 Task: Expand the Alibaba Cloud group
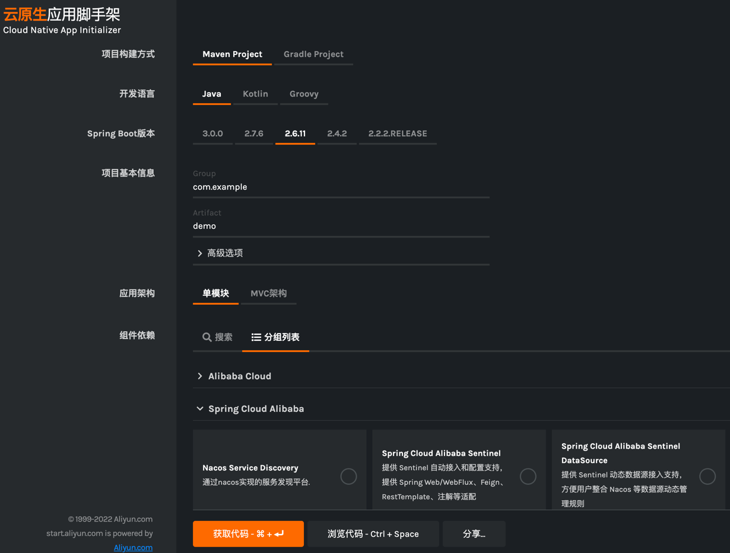click(x=239, y=376)
